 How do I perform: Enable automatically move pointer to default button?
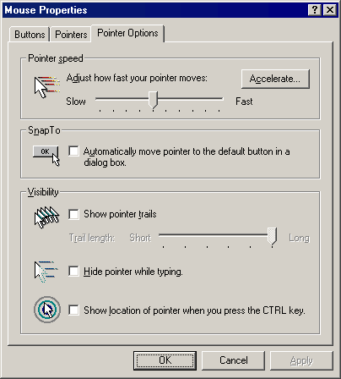pos(73,151)
